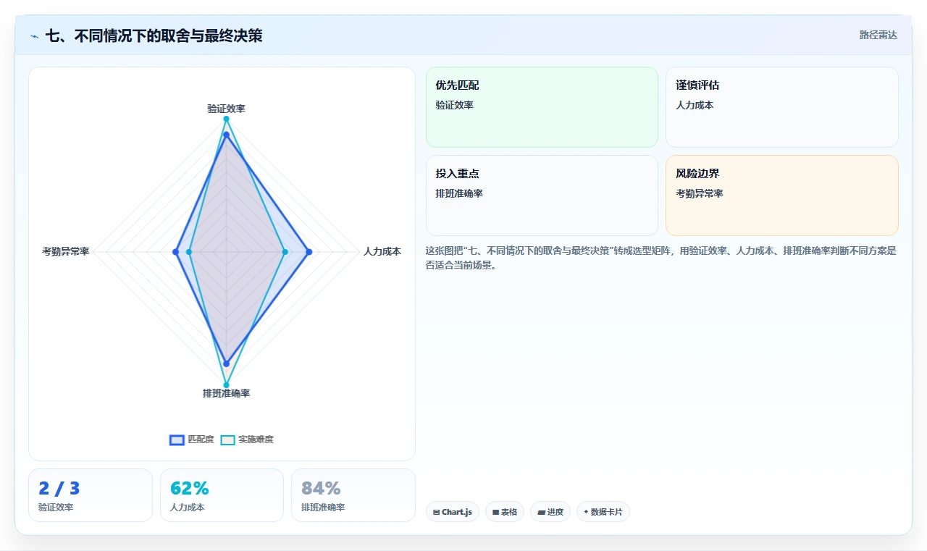This screenshot has height=551, width=927.
Task: Click the teal data point at 验证效率
Action: pyautogui.click(x=226, y=119)
